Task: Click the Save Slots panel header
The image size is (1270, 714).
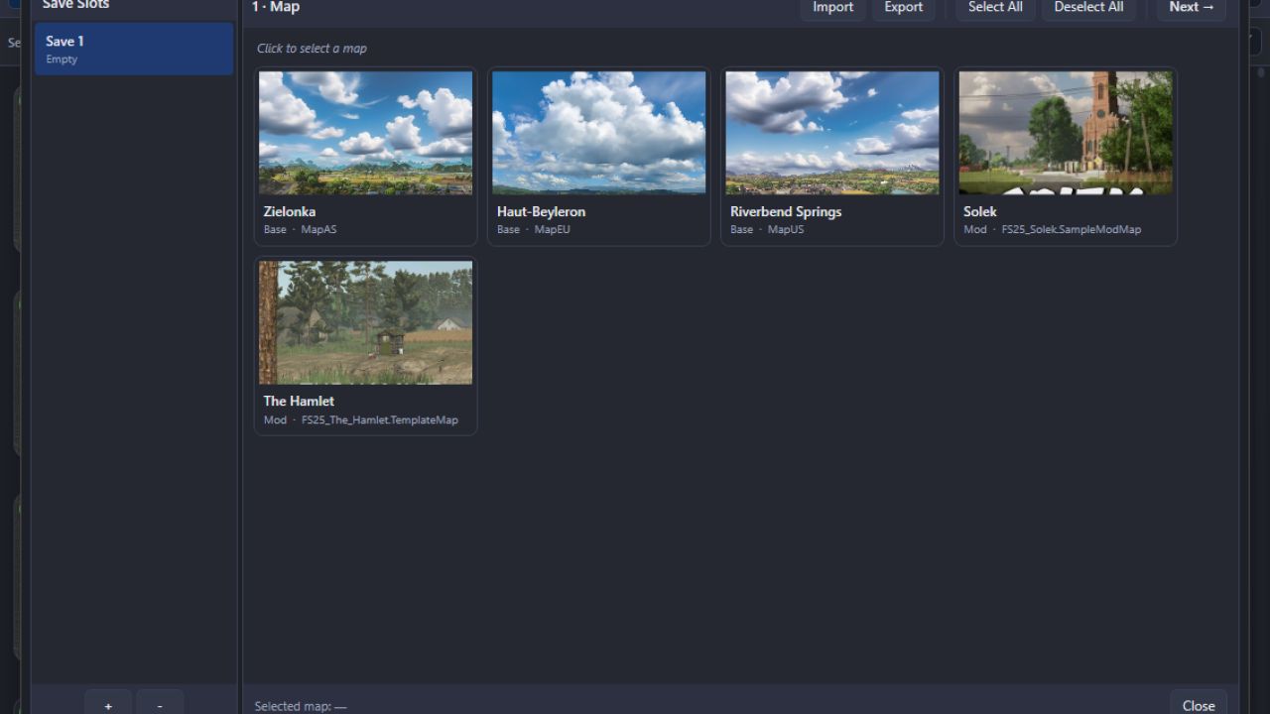Action: [x=75, y=4]
